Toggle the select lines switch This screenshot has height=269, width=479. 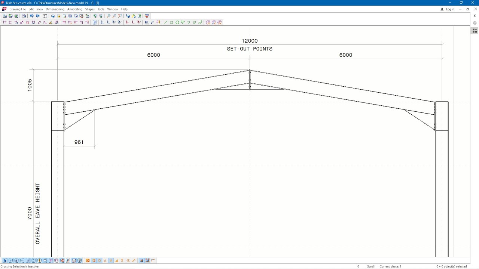click(x=10, y=260)
